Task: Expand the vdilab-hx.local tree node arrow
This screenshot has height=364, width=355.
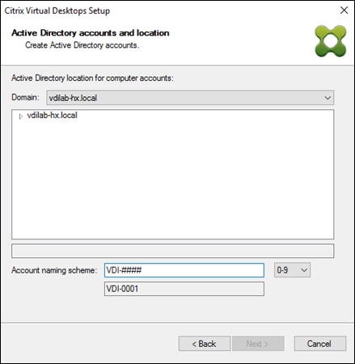Action: [21, 116]
